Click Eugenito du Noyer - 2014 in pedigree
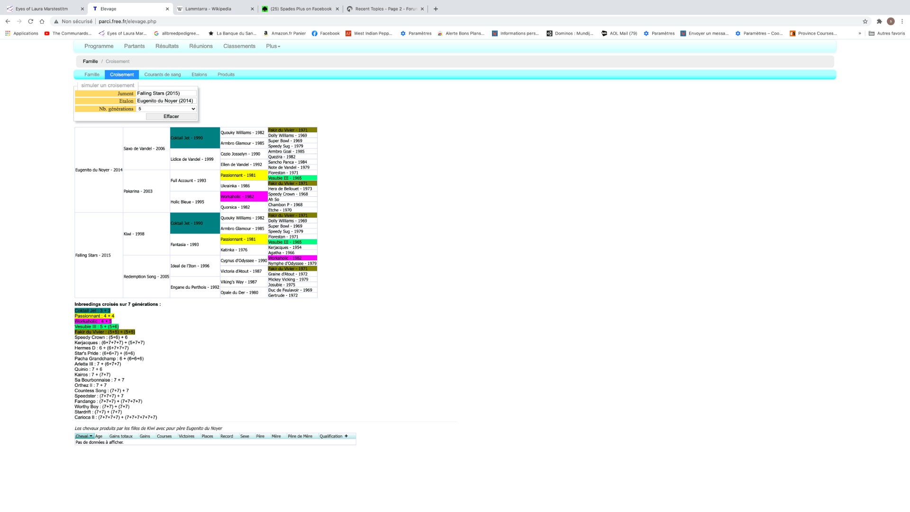Viewport: 910px width, 512px height. click(x=99, y=170)
